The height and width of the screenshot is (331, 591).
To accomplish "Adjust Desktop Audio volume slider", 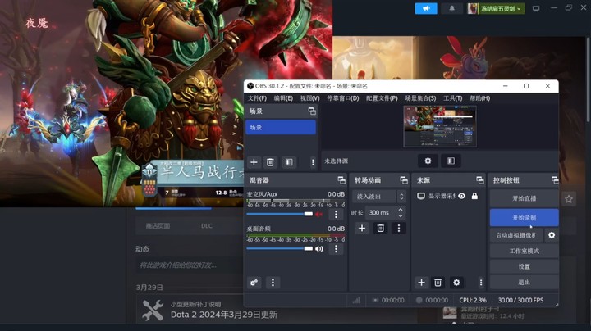I will click(x=279, y=248).
